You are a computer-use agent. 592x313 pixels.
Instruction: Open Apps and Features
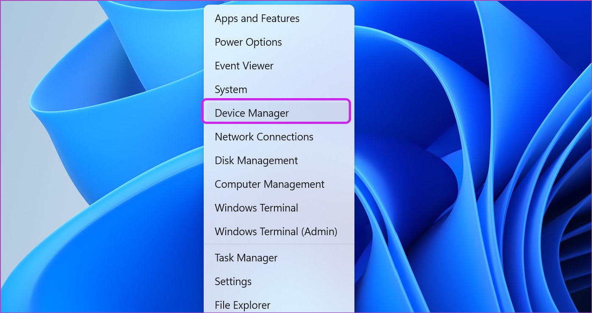(x=279, y=19)
